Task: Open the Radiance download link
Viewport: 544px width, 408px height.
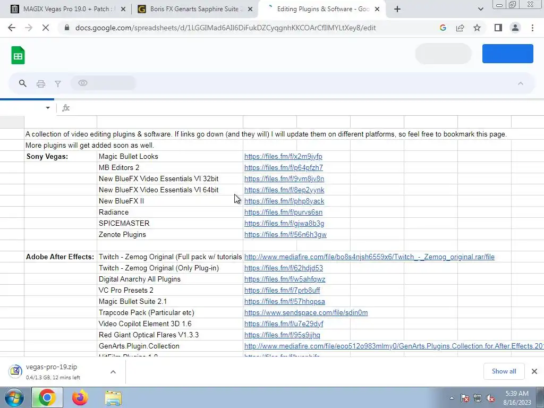Action: [x=283, y=212]
